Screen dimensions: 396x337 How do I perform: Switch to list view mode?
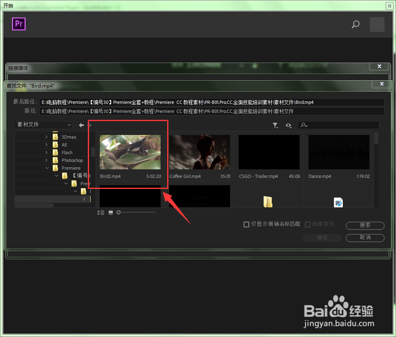tap(101, 212)
